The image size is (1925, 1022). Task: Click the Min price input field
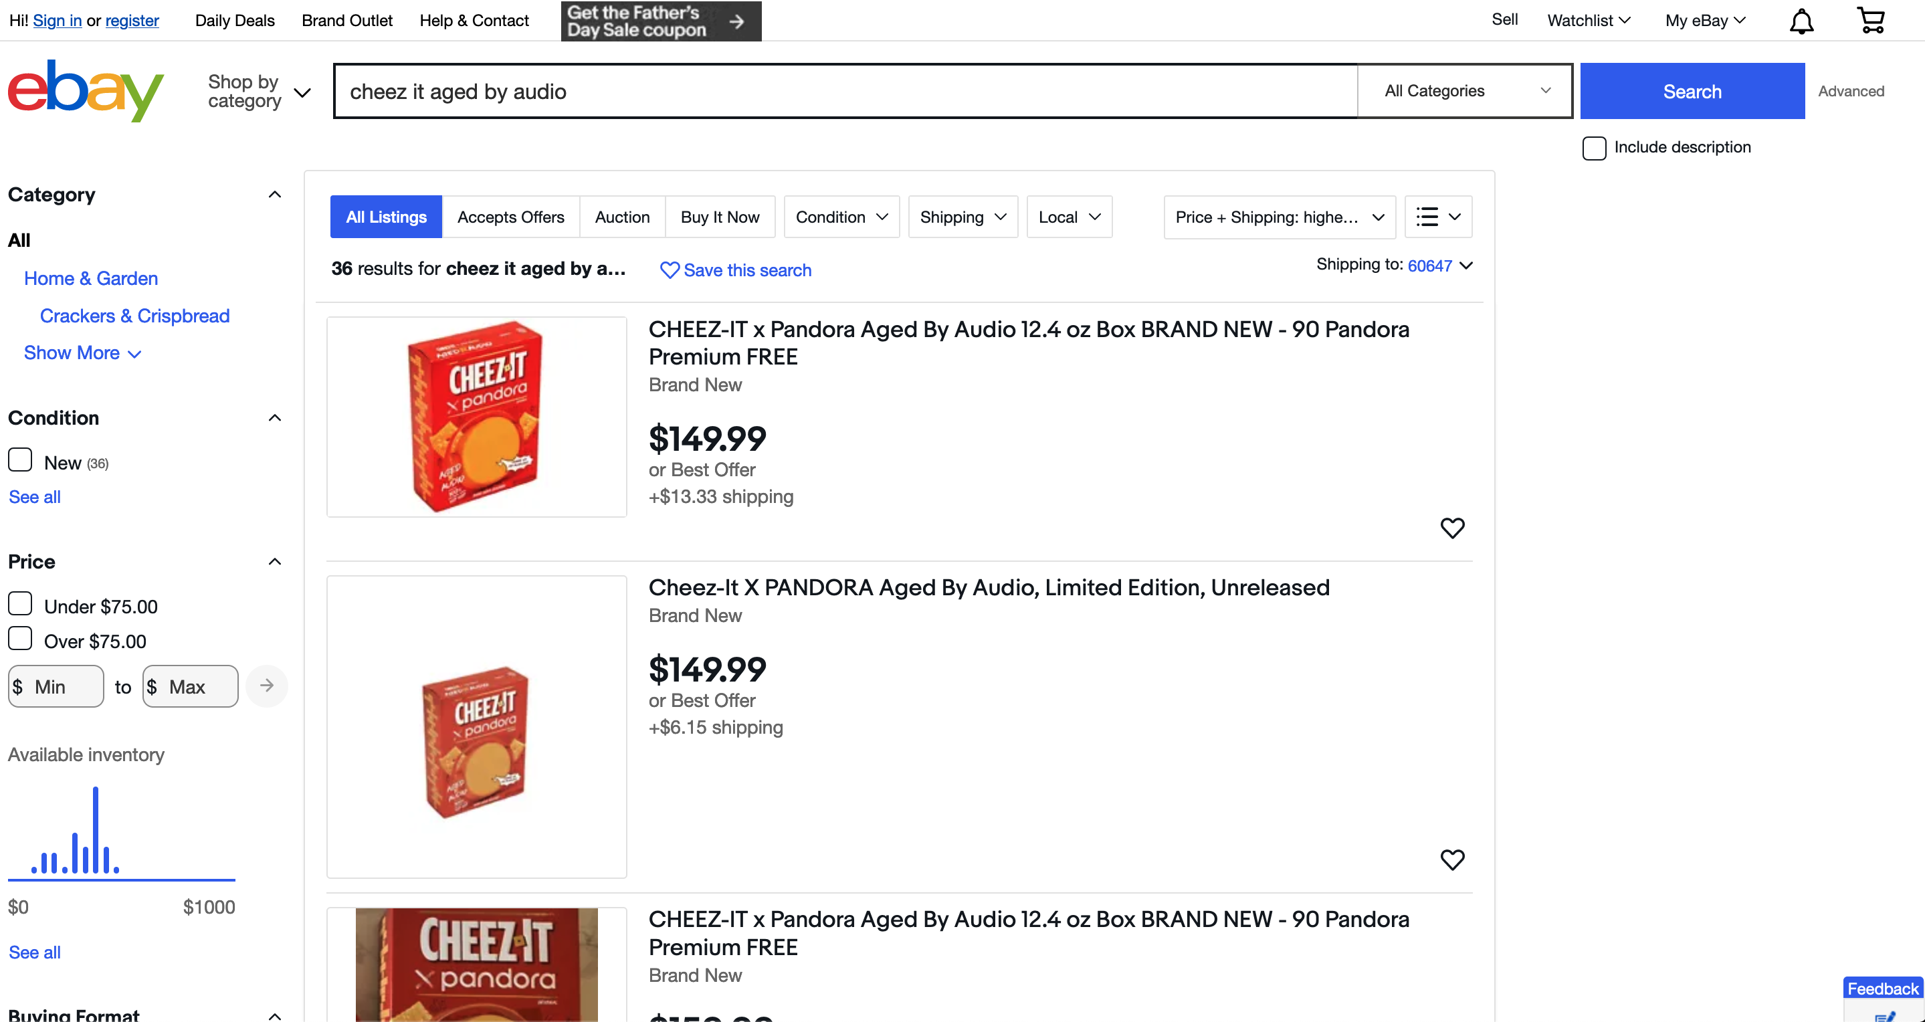click(x=64, y=686)
